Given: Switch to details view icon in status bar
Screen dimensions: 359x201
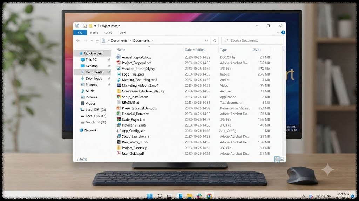Looking at the screenshot, I should coord(277,159).
